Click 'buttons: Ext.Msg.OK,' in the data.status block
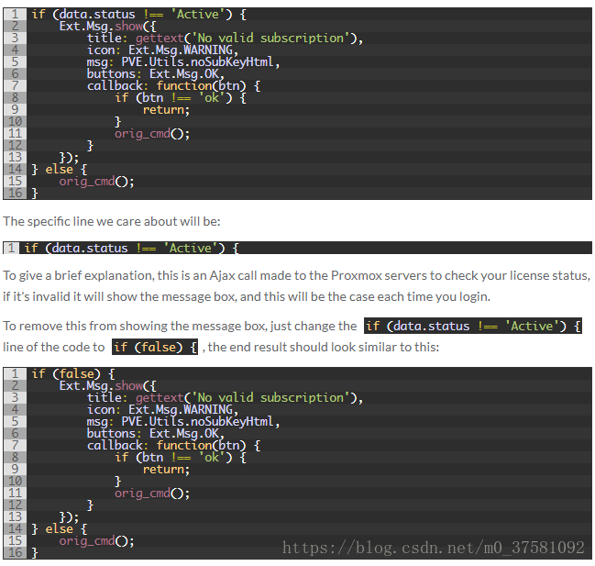 [156, 73]
